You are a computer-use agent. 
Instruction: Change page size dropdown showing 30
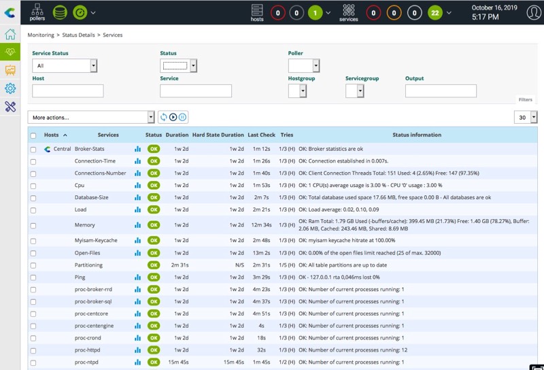(525, 117)
